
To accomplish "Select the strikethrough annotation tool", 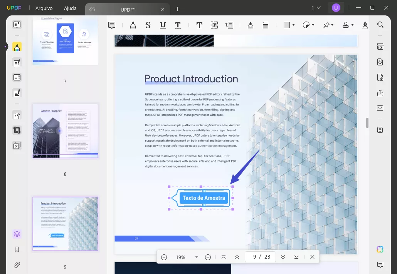I will pyautogui.click(x=148, y=25).
